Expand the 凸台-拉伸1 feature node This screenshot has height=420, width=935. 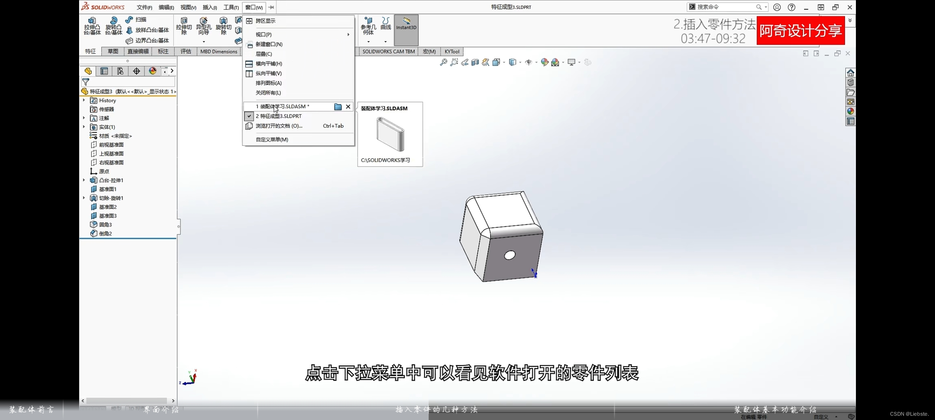(x=84, y=180)
